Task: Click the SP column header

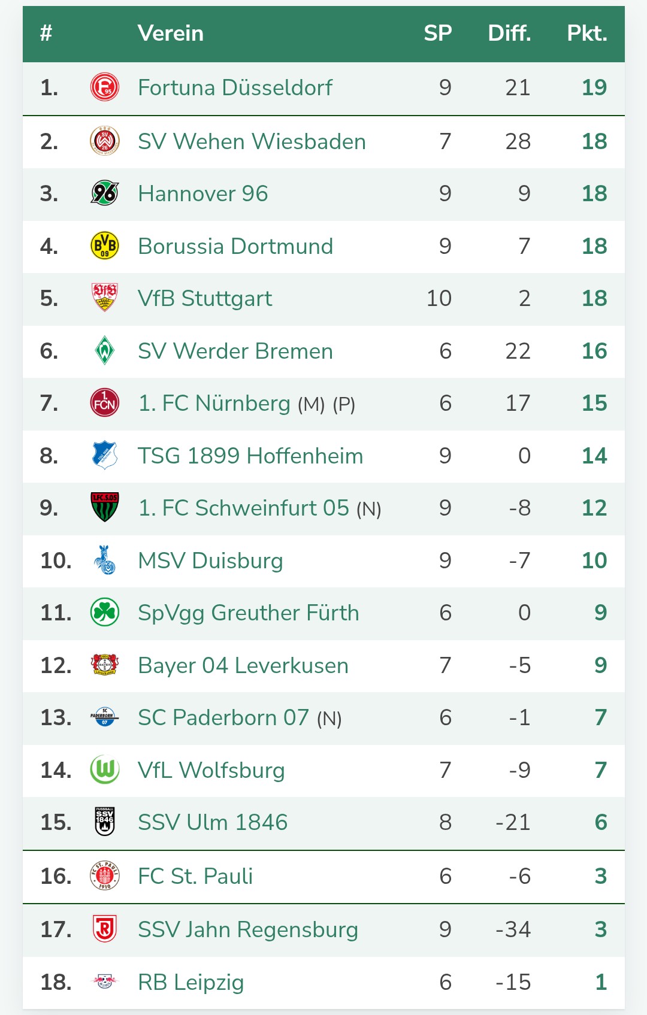Action: pyautogui.click(x=437, y=34)
